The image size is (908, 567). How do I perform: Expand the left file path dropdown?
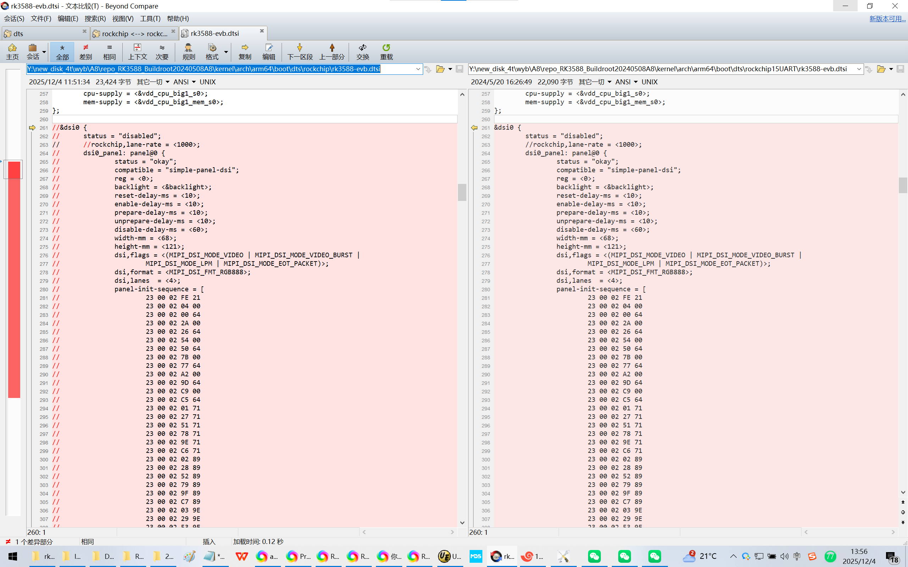tap(417, 69)
